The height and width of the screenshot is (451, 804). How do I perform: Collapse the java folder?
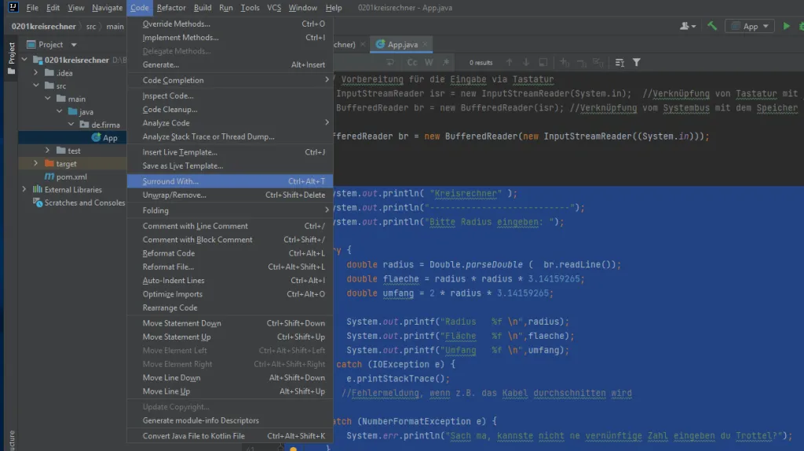[x=60, y=111]
